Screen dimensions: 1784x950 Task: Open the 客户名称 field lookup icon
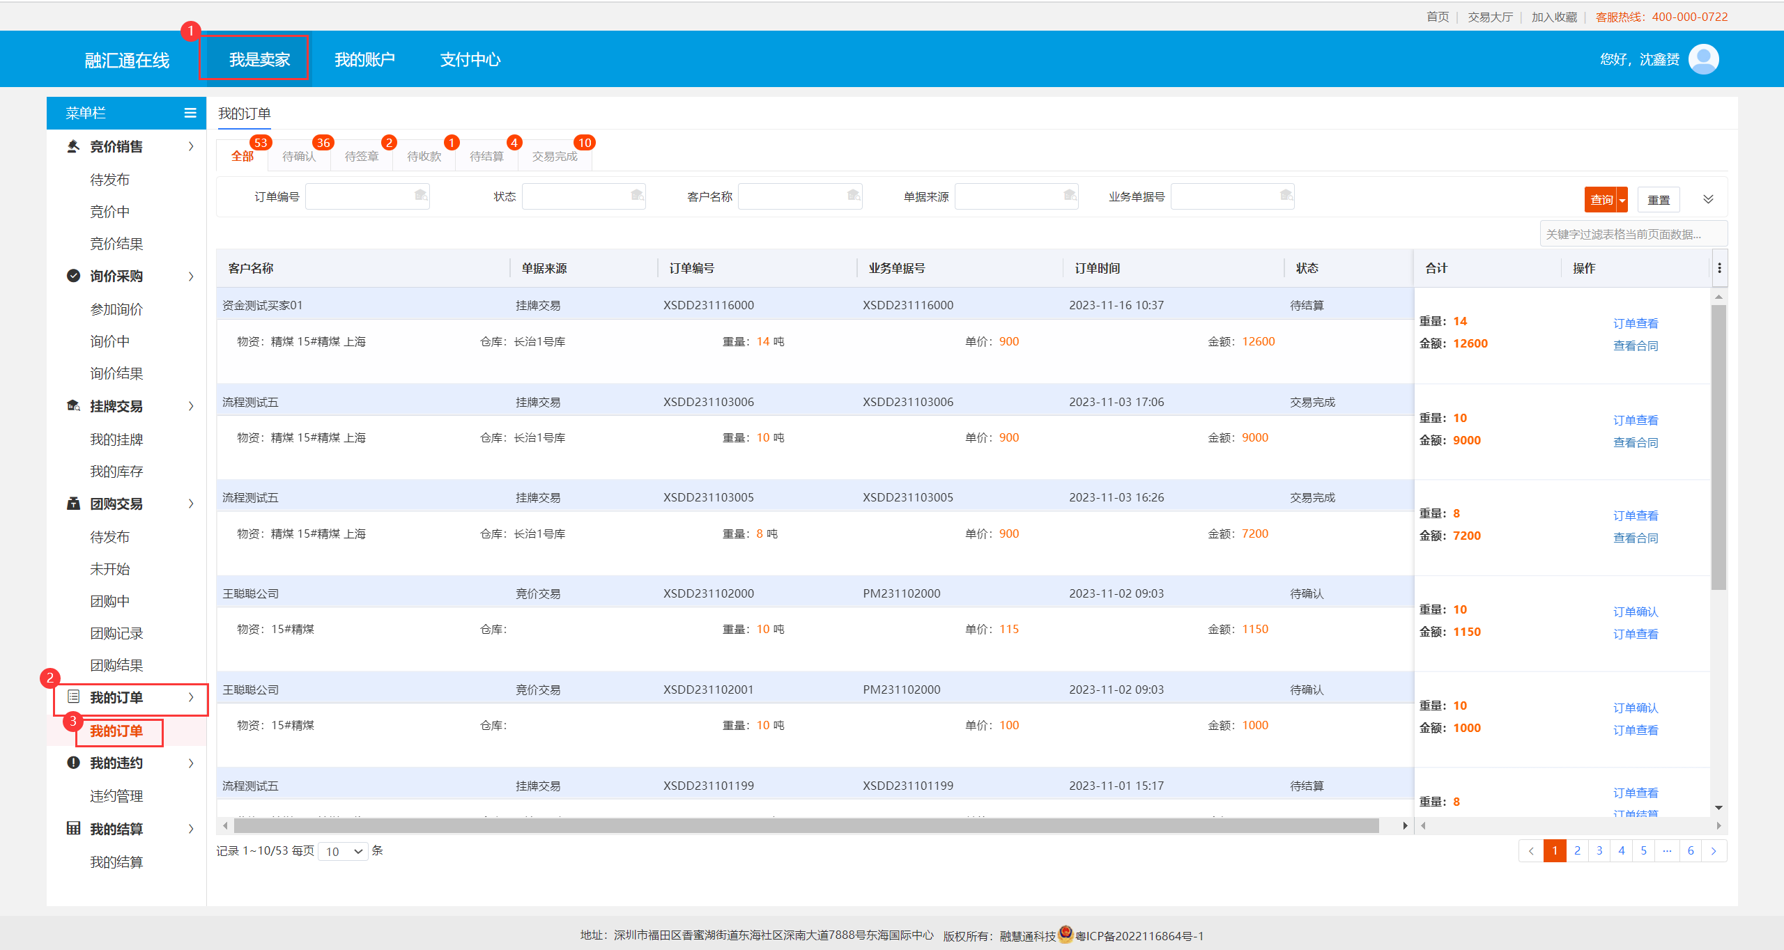click(854, 196)
